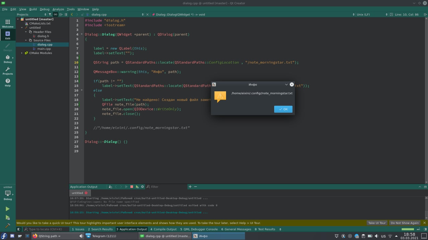The width and height of the screenshot is (428, 240).
Task: Click the green Run button
Action: [7, 209]
